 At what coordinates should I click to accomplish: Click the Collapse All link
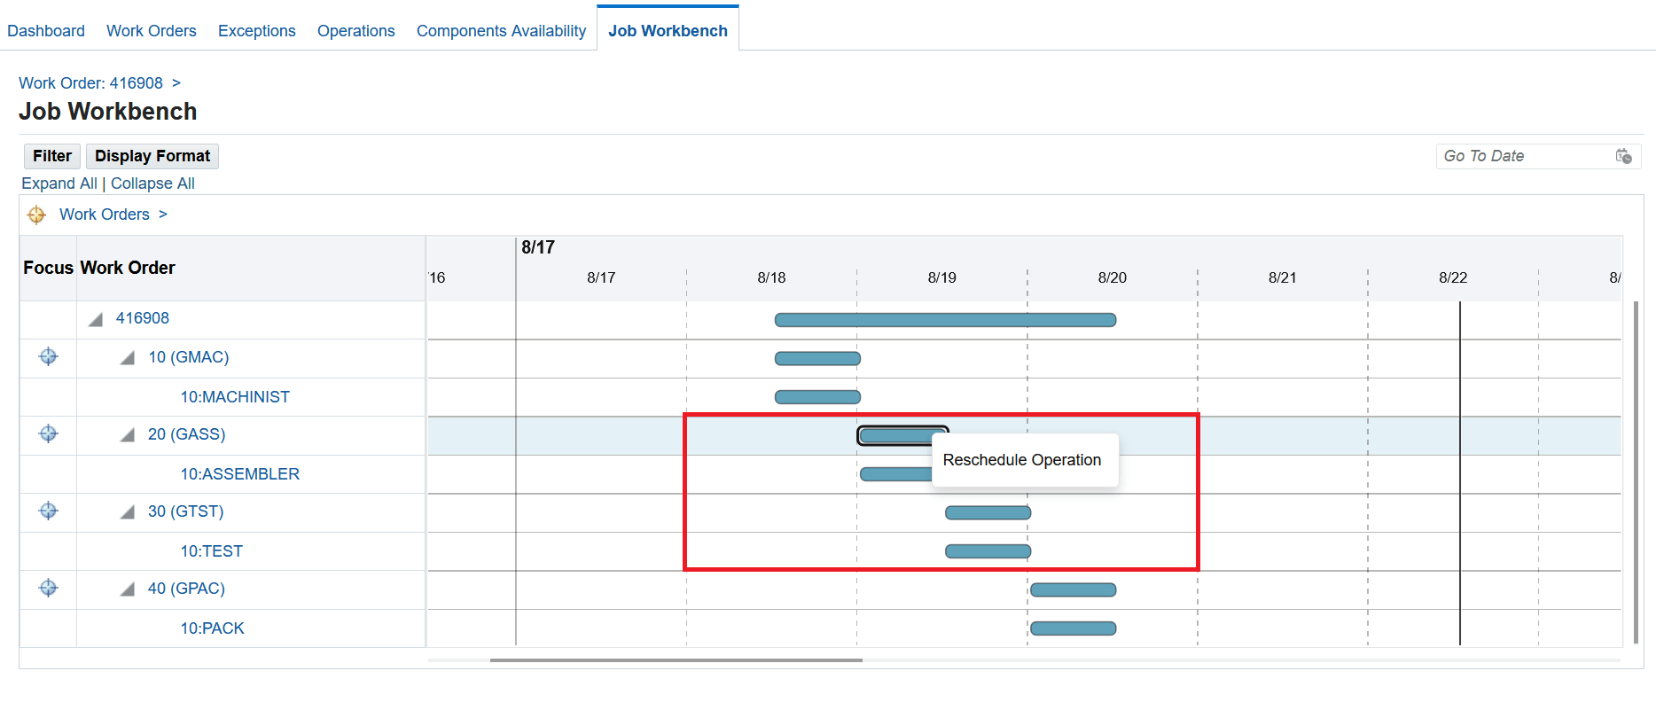(152, 183)
